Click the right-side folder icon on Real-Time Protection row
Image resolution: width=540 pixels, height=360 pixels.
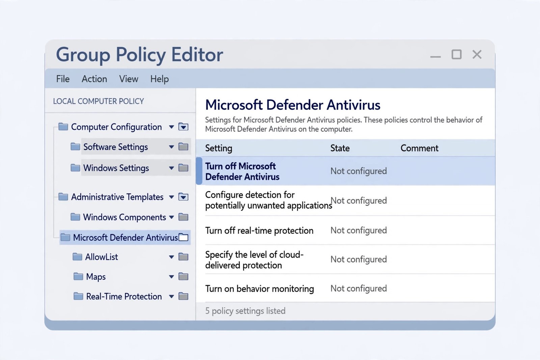pos(183,297)
